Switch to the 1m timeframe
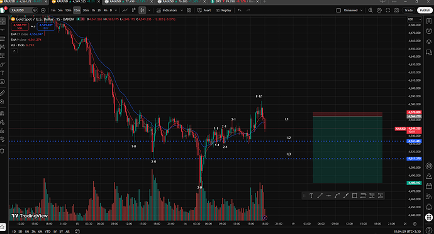Viewport: 434px width, 234px height. [53, 10]
